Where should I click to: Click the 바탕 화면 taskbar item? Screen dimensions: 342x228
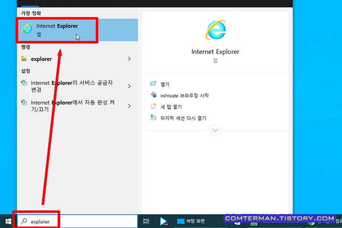coord(191,222)
